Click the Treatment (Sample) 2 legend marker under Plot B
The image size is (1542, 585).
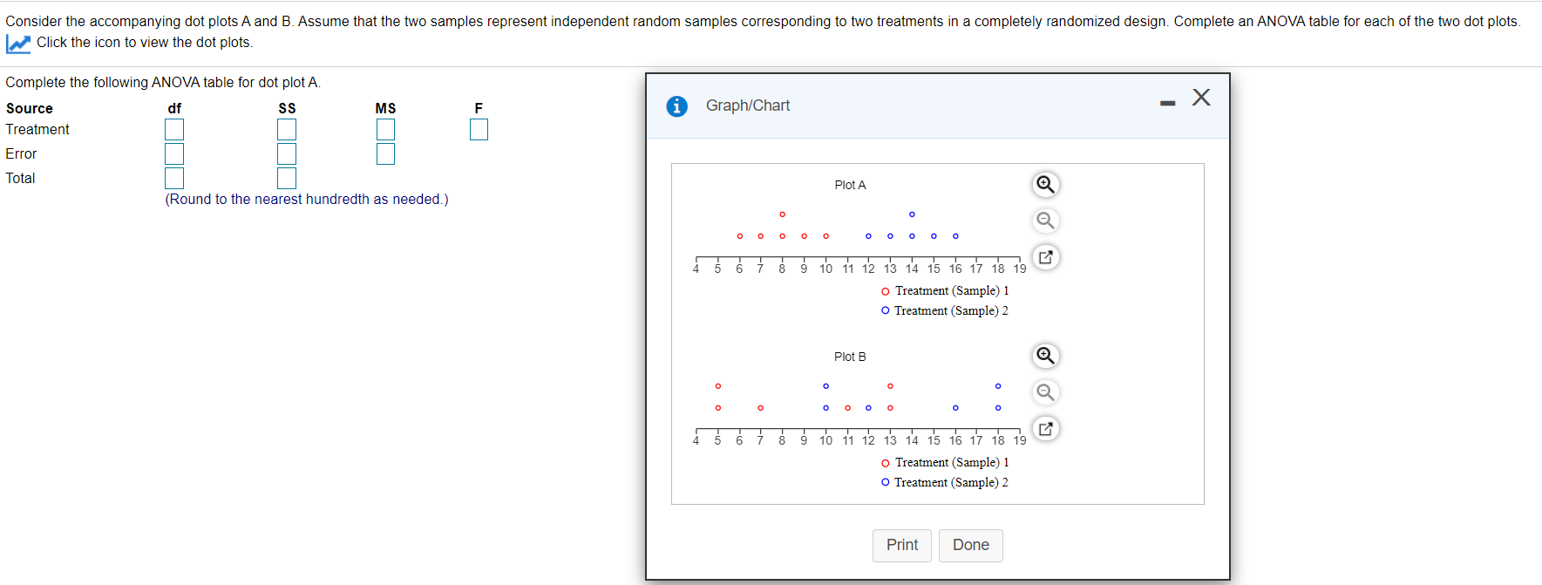[x=885, y=482]
